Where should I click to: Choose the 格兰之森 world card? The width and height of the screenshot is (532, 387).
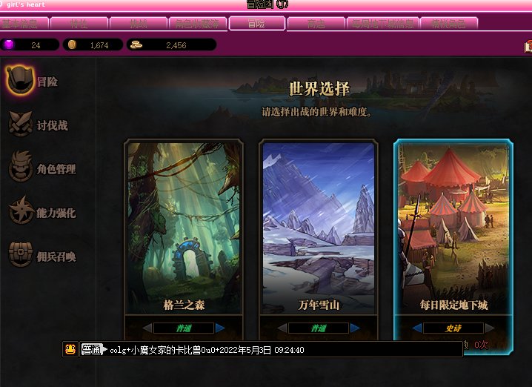184,227
